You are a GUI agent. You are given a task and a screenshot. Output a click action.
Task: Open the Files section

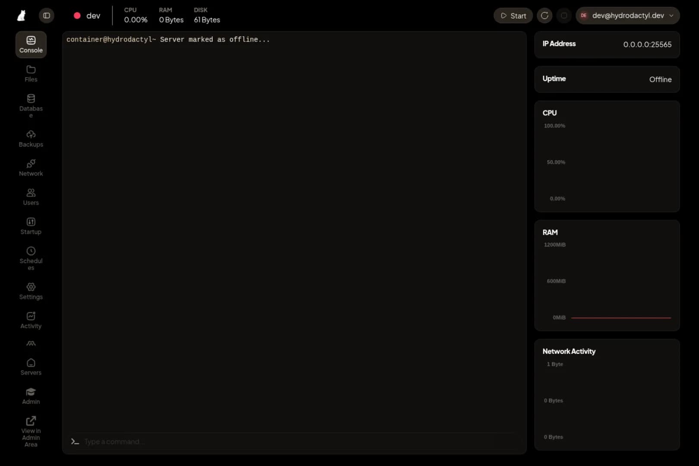pyautogui.click(x=31, y=74)
